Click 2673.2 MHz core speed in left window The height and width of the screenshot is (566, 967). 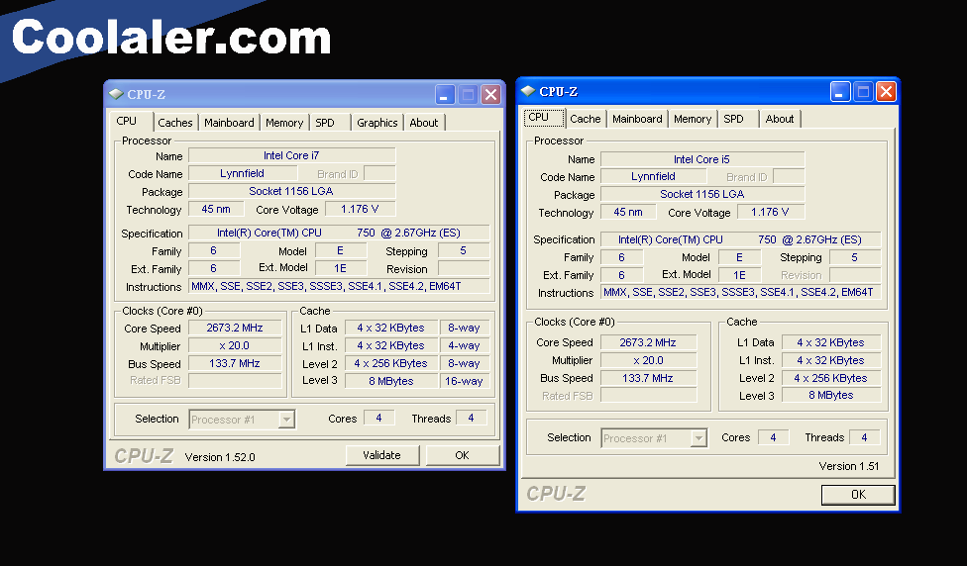(x=235, y=329)
